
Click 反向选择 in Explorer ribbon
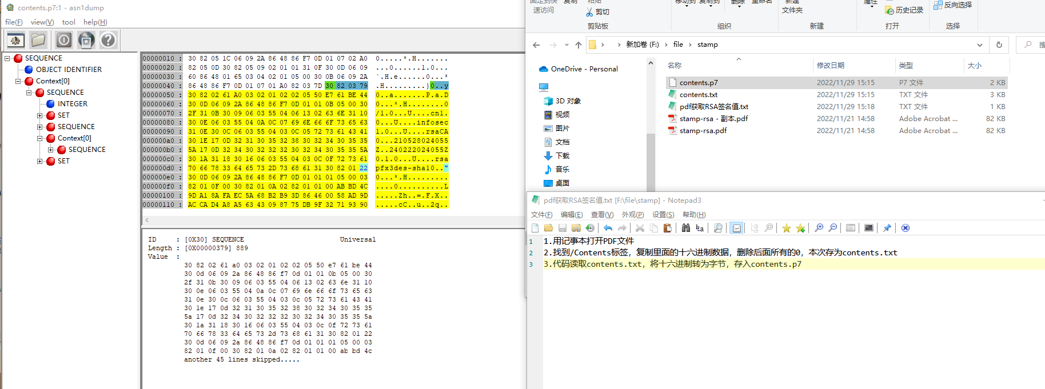(953, 5)
